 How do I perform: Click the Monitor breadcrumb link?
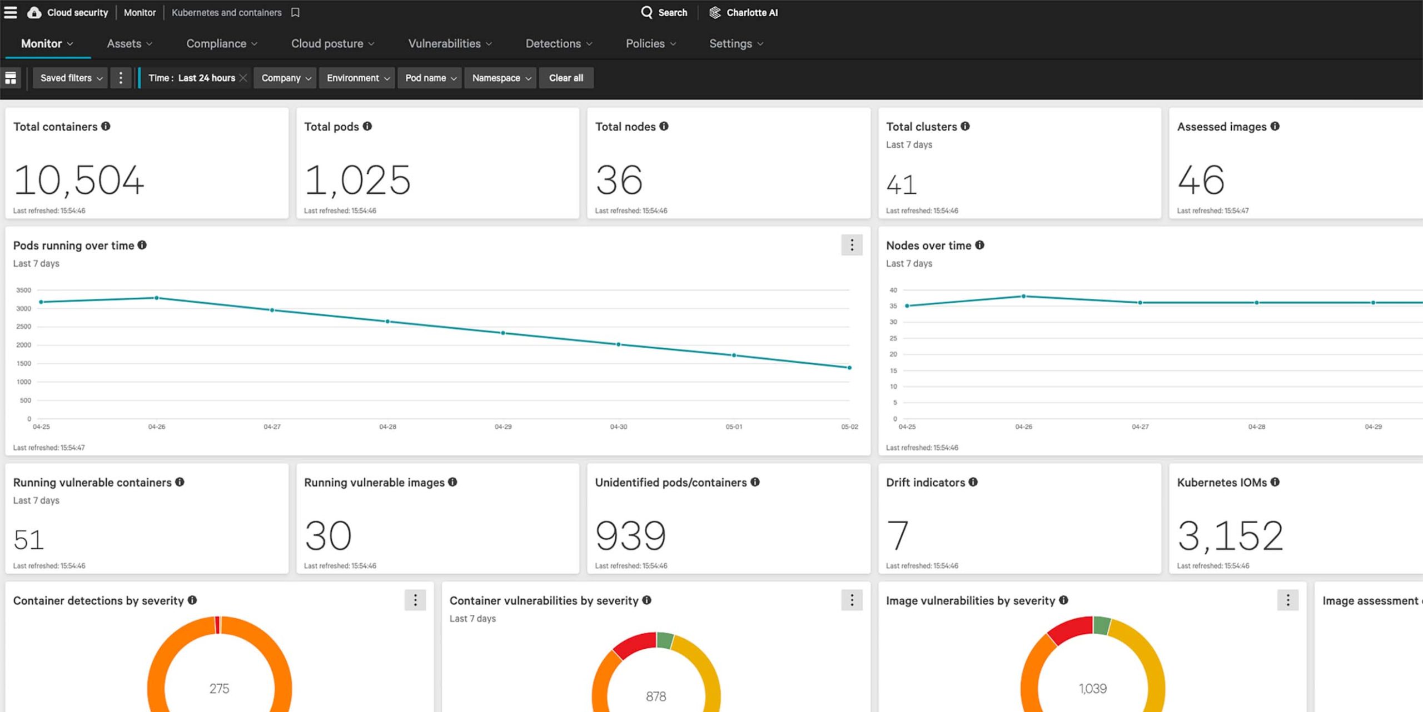[140, 12]
